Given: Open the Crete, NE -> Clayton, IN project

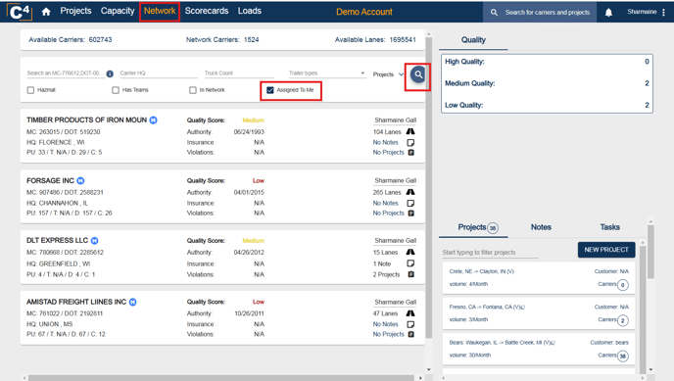Looking at the screenshot, I should pyautogui.click(x=539, y=278).
